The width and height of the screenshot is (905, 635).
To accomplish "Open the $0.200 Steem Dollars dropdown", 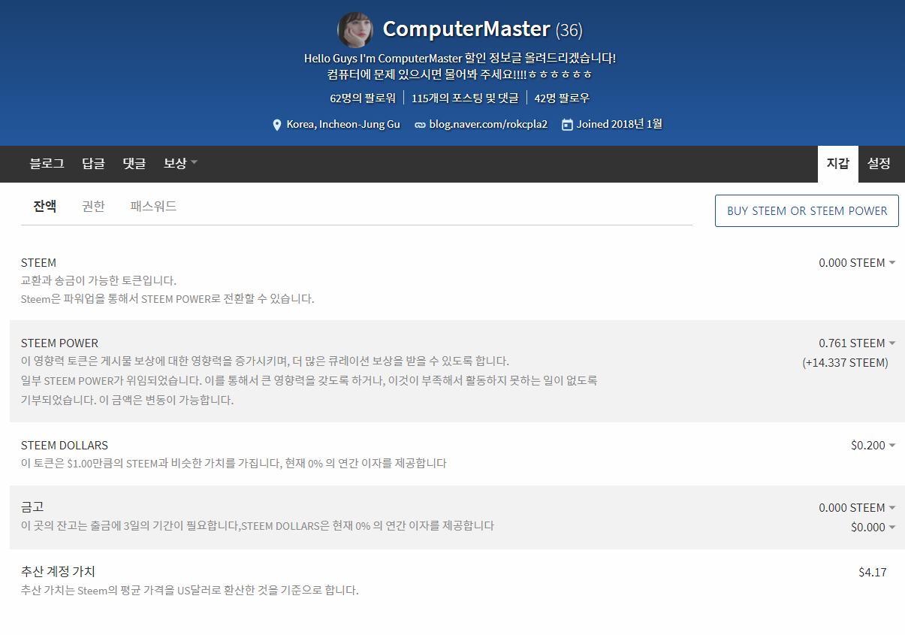I will pos(873,446).
